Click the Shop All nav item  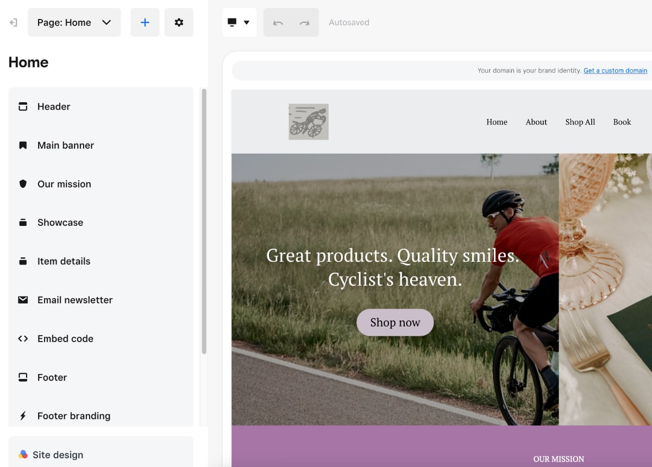pos(580,122)
